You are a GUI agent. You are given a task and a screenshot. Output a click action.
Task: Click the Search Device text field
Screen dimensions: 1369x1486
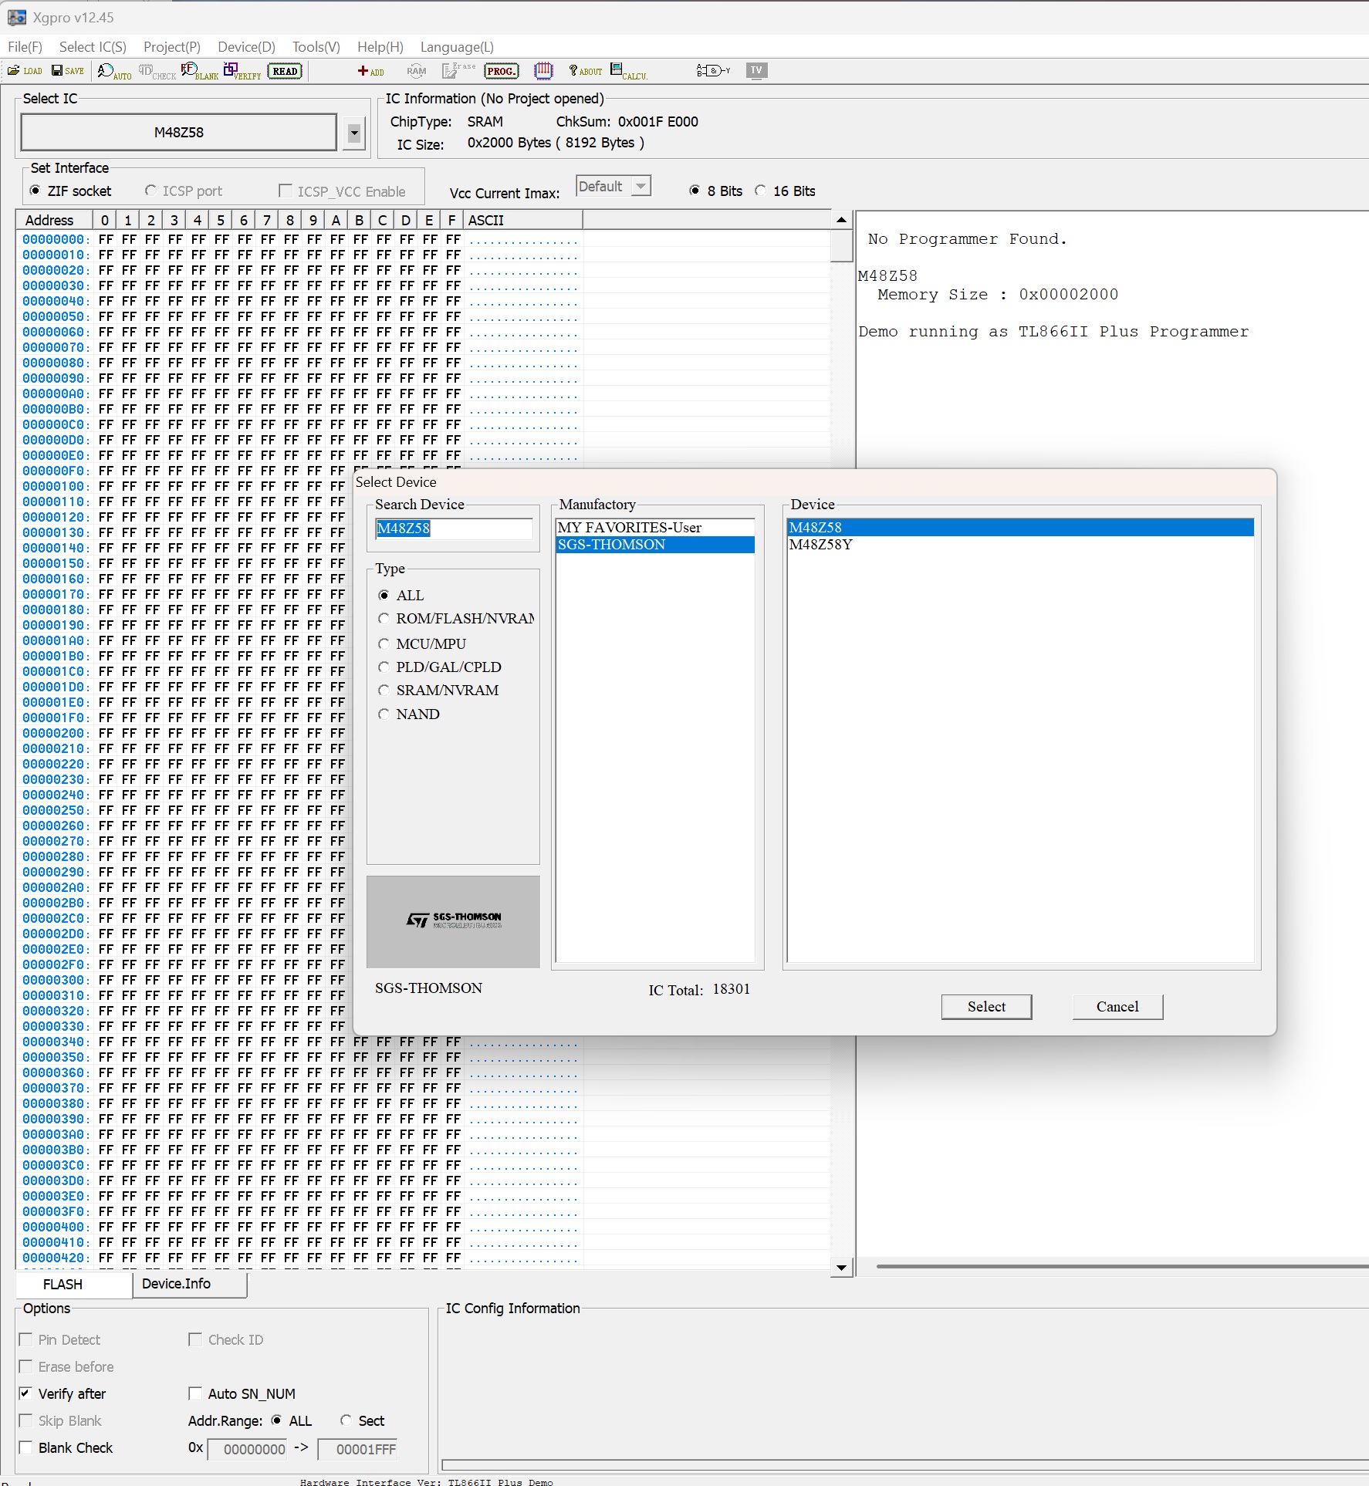click(453, 529)
